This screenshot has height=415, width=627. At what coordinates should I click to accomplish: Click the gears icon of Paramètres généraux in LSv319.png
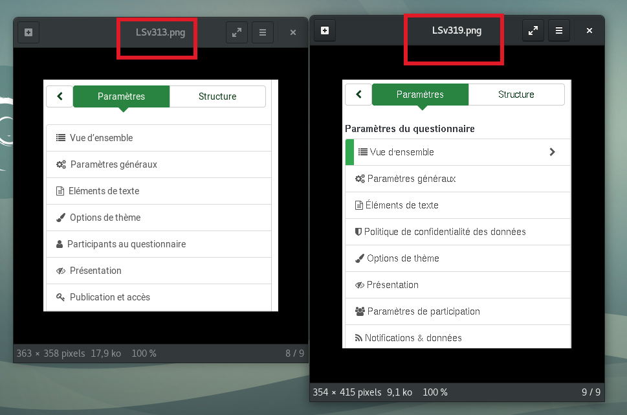(360, 179)
